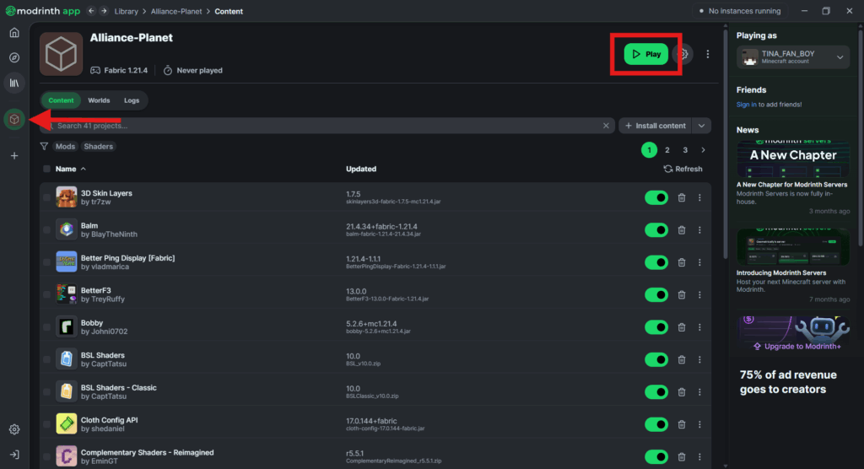Click the filter funnel icon
Screen dimensions: 864x469
pos(44,147)
